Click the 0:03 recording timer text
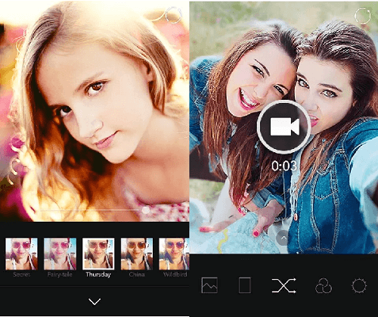 pos(284,166)
